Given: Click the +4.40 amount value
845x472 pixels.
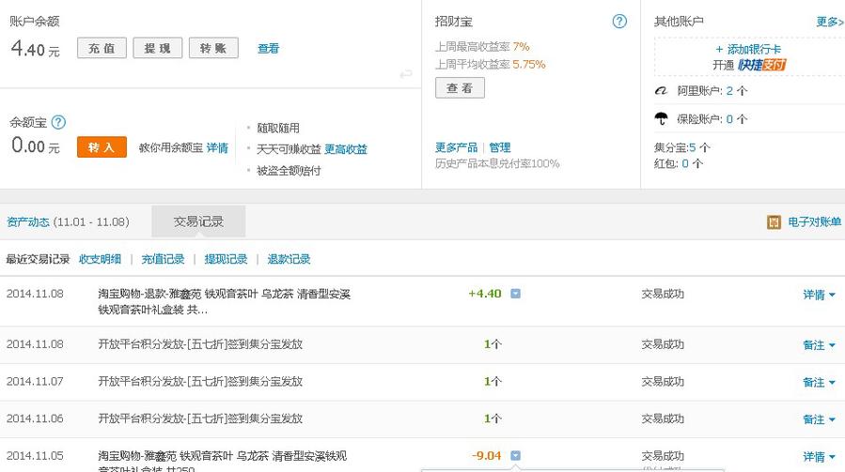Looking at the screenshot, I should tap(485, 294).
